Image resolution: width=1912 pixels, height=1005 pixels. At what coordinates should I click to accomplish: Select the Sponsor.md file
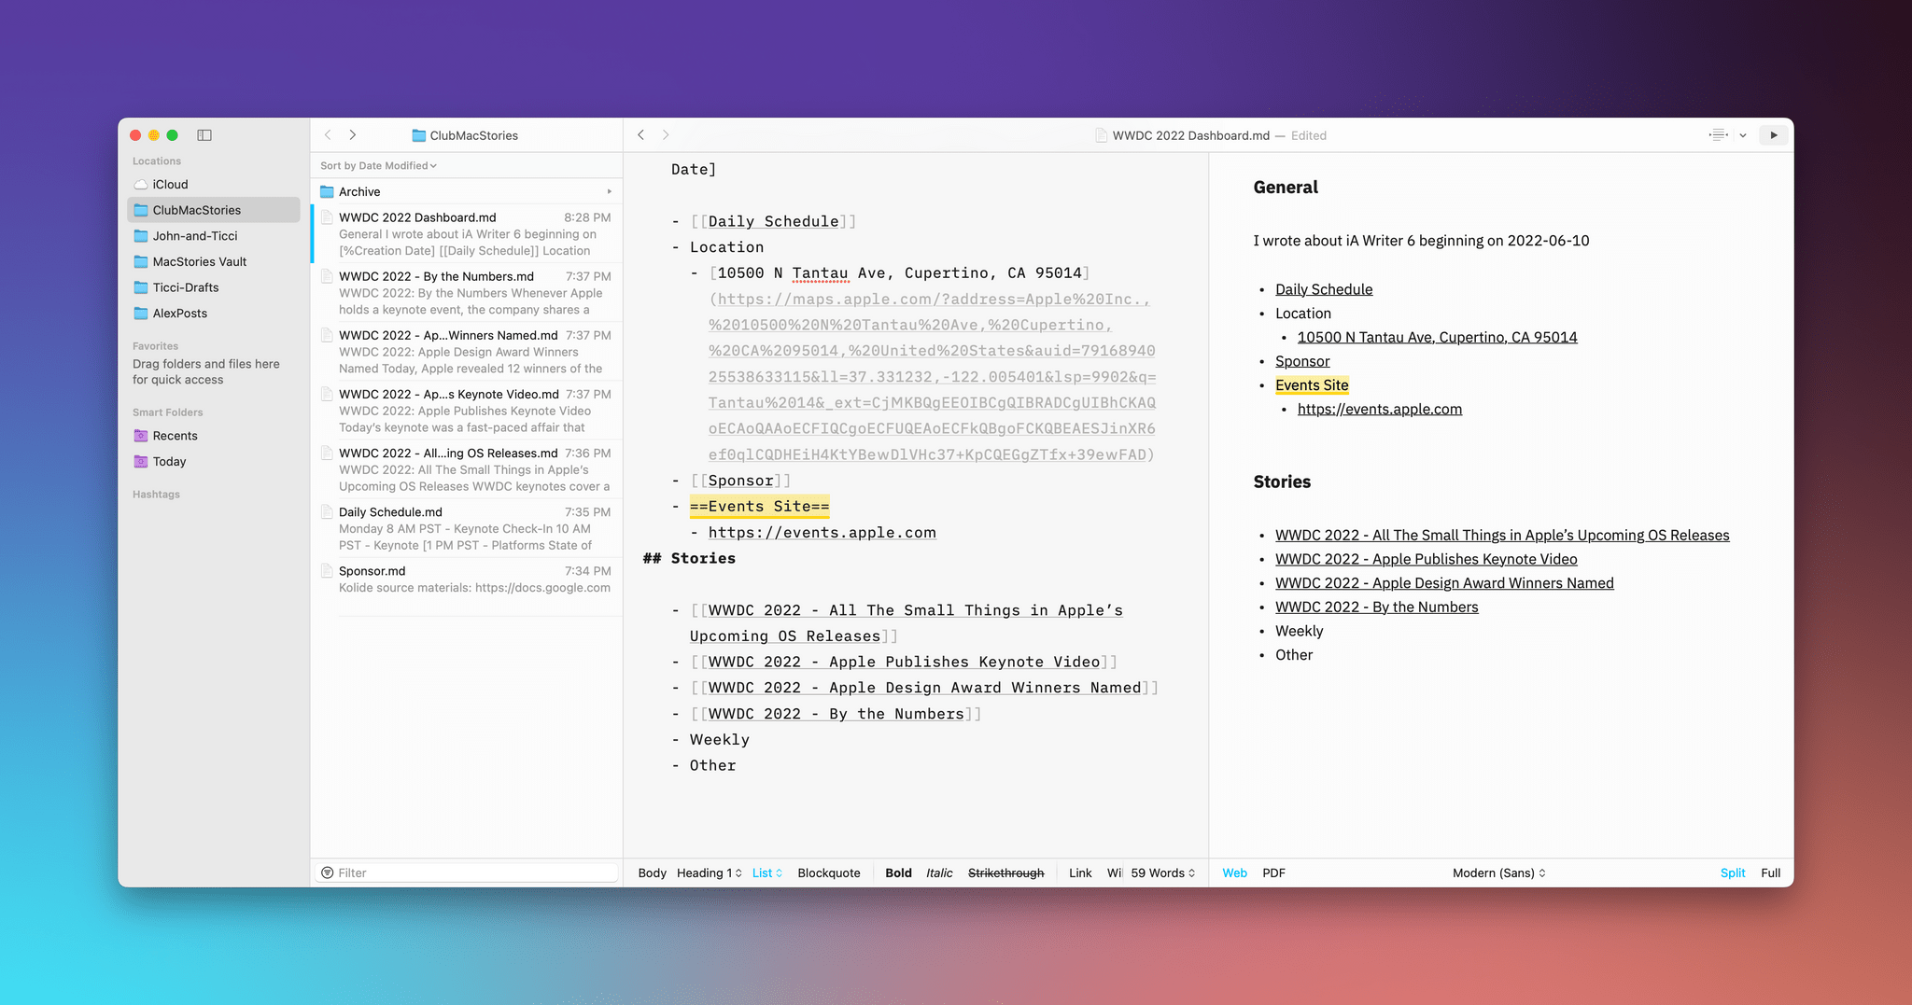click(x=466, y=586)
